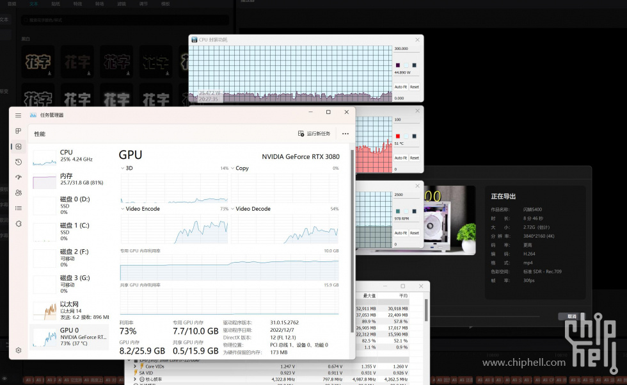This screenshot has height=385, width=627.
Task: Open App history icon in Task Manager sidebar
Action: pyautogui.click(x=19, y=162)
